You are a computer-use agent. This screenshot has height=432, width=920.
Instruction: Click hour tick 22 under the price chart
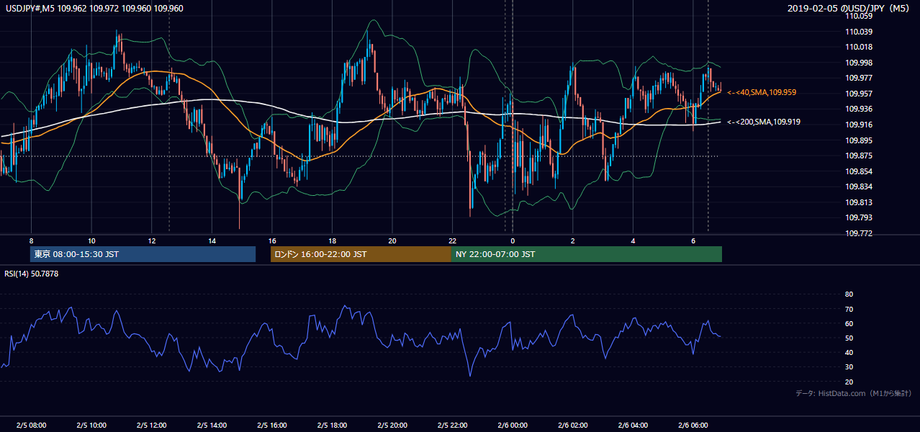pyautogui.click(x=453, y=240)
